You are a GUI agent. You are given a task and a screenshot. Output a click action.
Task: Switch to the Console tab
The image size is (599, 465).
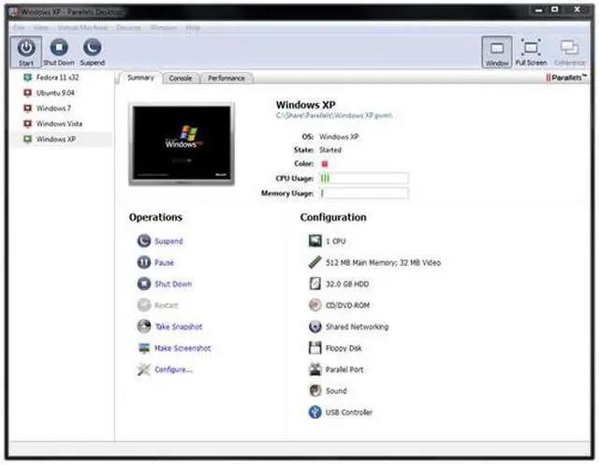tap(181, 79)
